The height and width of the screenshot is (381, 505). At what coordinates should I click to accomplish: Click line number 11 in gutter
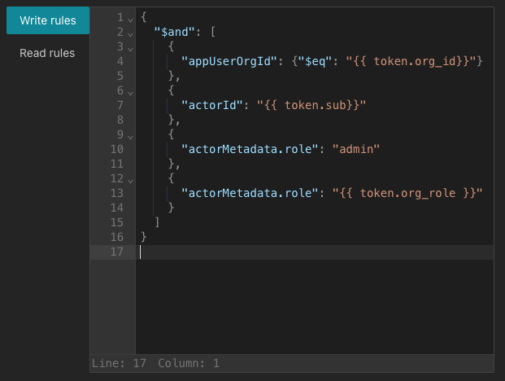(x=117, y=164)
